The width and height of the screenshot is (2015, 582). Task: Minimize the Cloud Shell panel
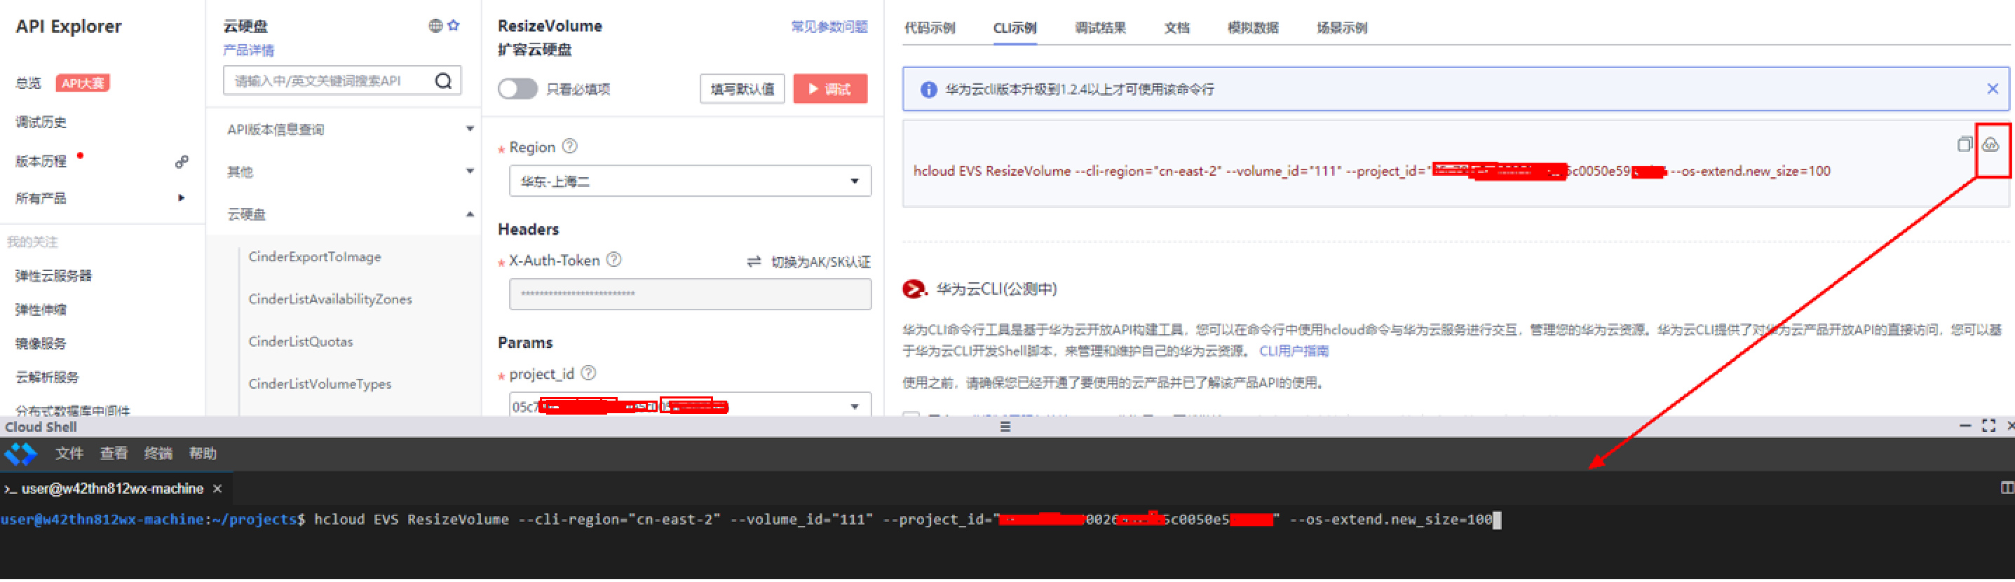pos(1964,426)
